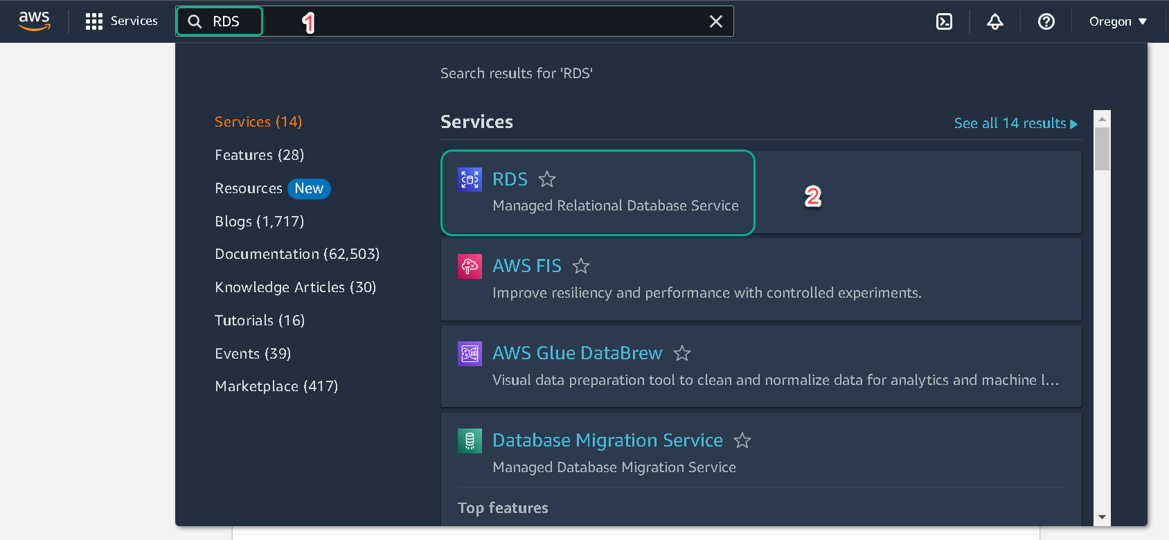Image resolution: width=1169 pixels, height=540 pixels.
Task: Select the Features (28) filter
Action: click(259, 155)
